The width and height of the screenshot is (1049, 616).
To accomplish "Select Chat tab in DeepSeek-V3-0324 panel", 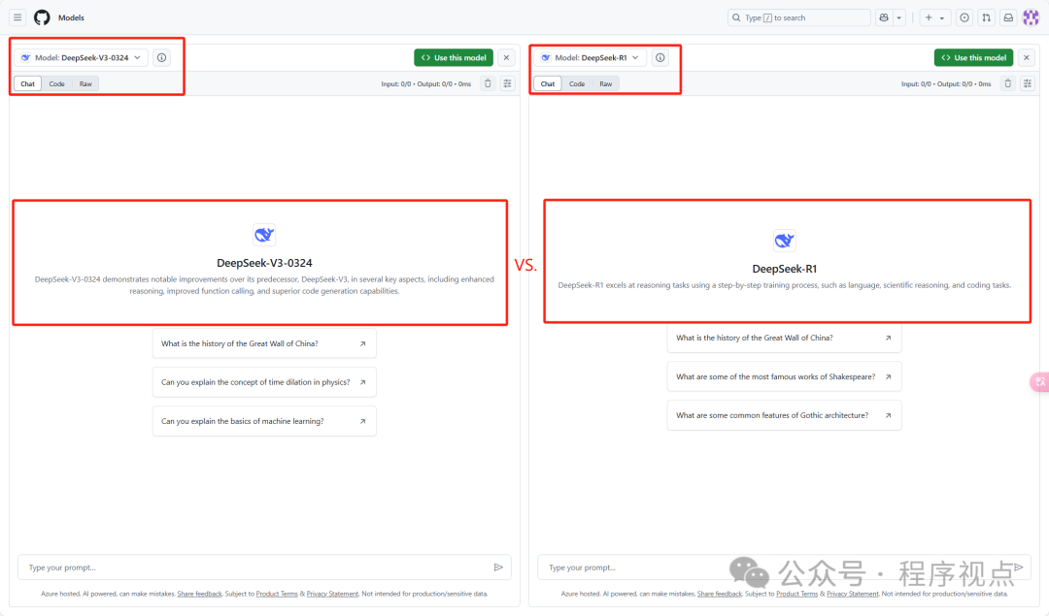I will point(27,83).
